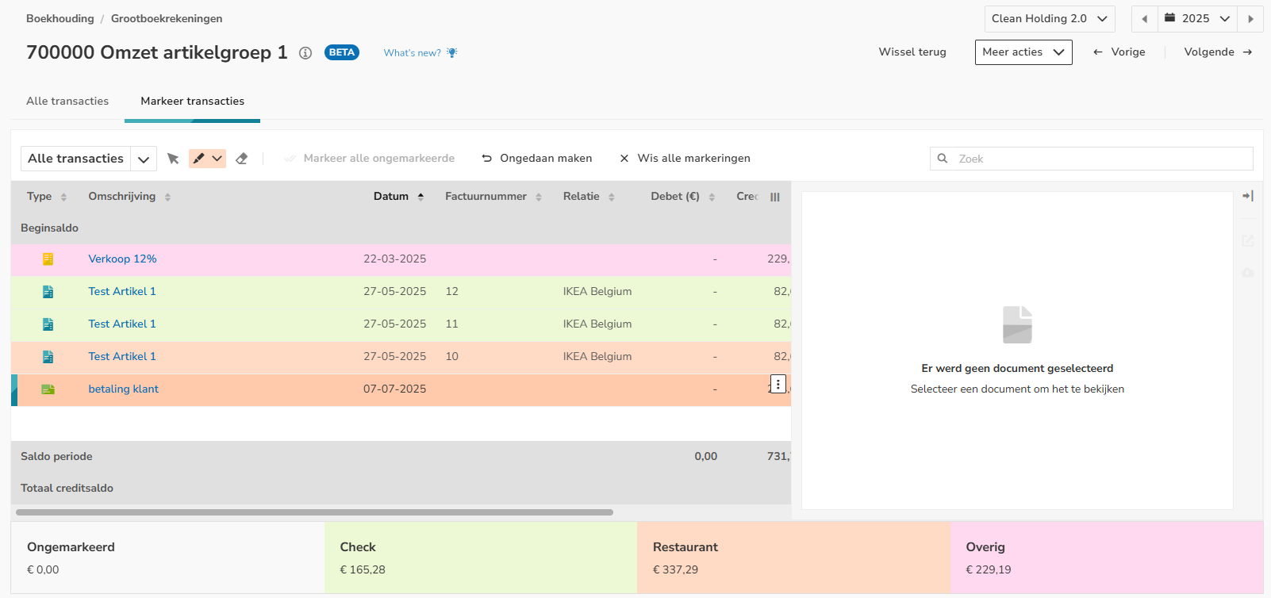Click the invoice icon on row with factuurnummer 12
This screenshot has width=1271, height=598.
[48, 292]
